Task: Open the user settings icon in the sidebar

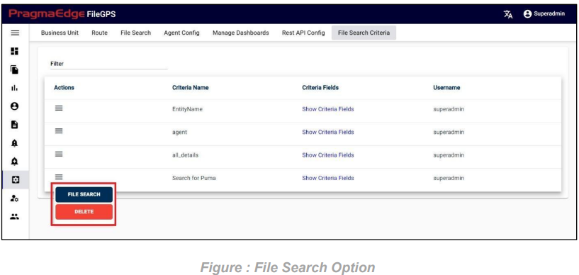Action: pos(14,198)
